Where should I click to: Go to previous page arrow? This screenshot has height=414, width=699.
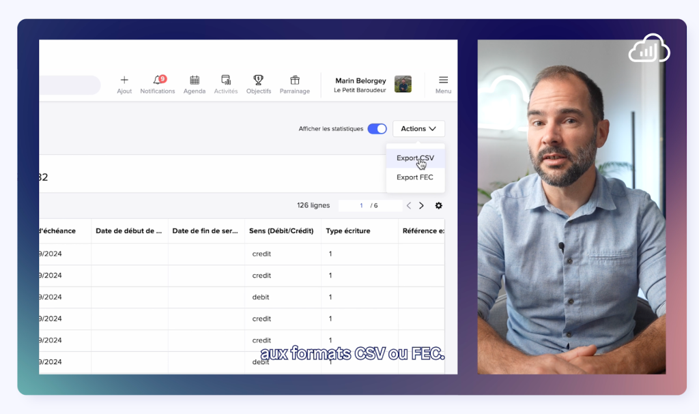tap(409, 205)
